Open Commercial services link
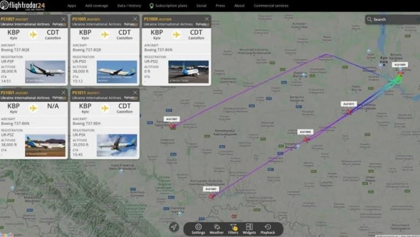Viewport: 420px width, 237px height. point(271,5)
